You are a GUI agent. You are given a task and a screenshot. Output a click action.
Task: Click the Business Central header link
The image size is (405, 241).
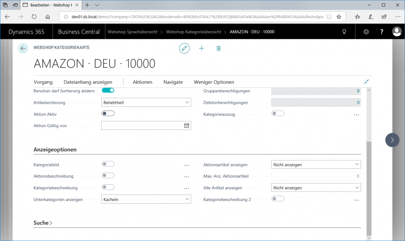pyautogui.click(x=79, y=32)
